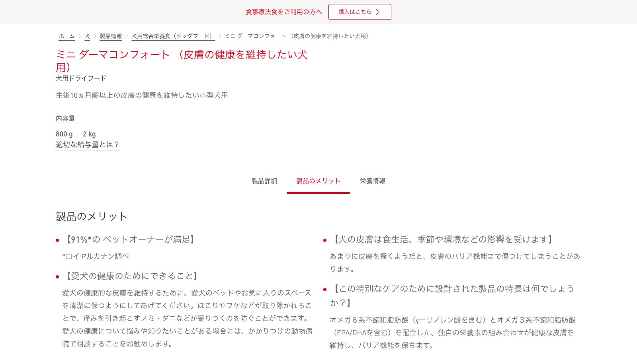637x358 pixels.
Task: Click the arrow icon in the 購入はこちら button
Action: coord(377,12)
